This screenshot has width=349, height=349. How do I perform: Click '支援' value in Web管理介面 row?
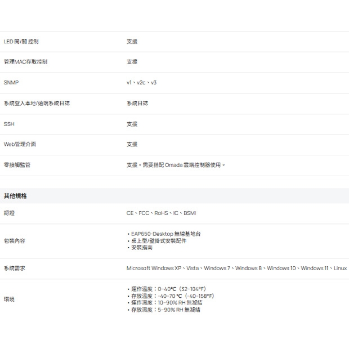(x=132, y=145)
